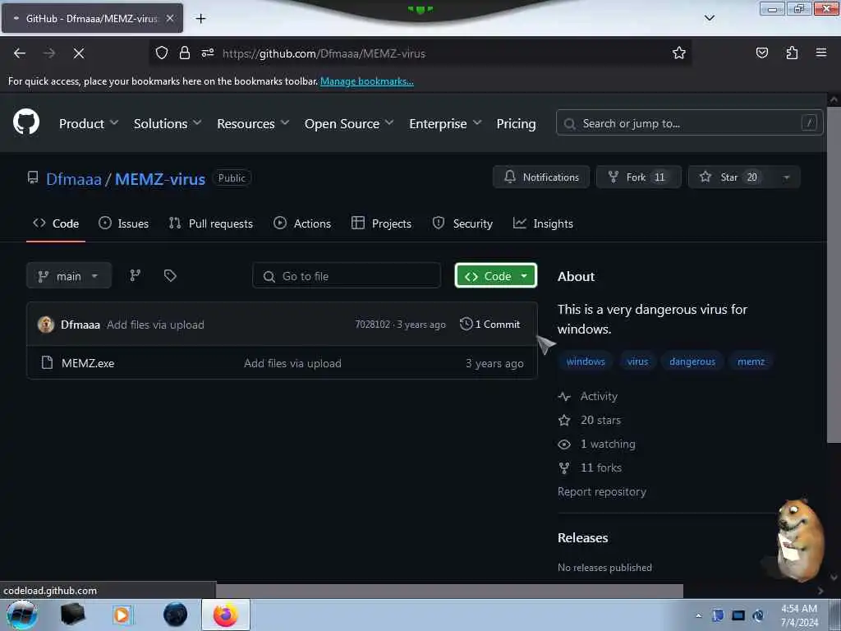
Task: Switch to the Security tab
Action: pos(462,223)
